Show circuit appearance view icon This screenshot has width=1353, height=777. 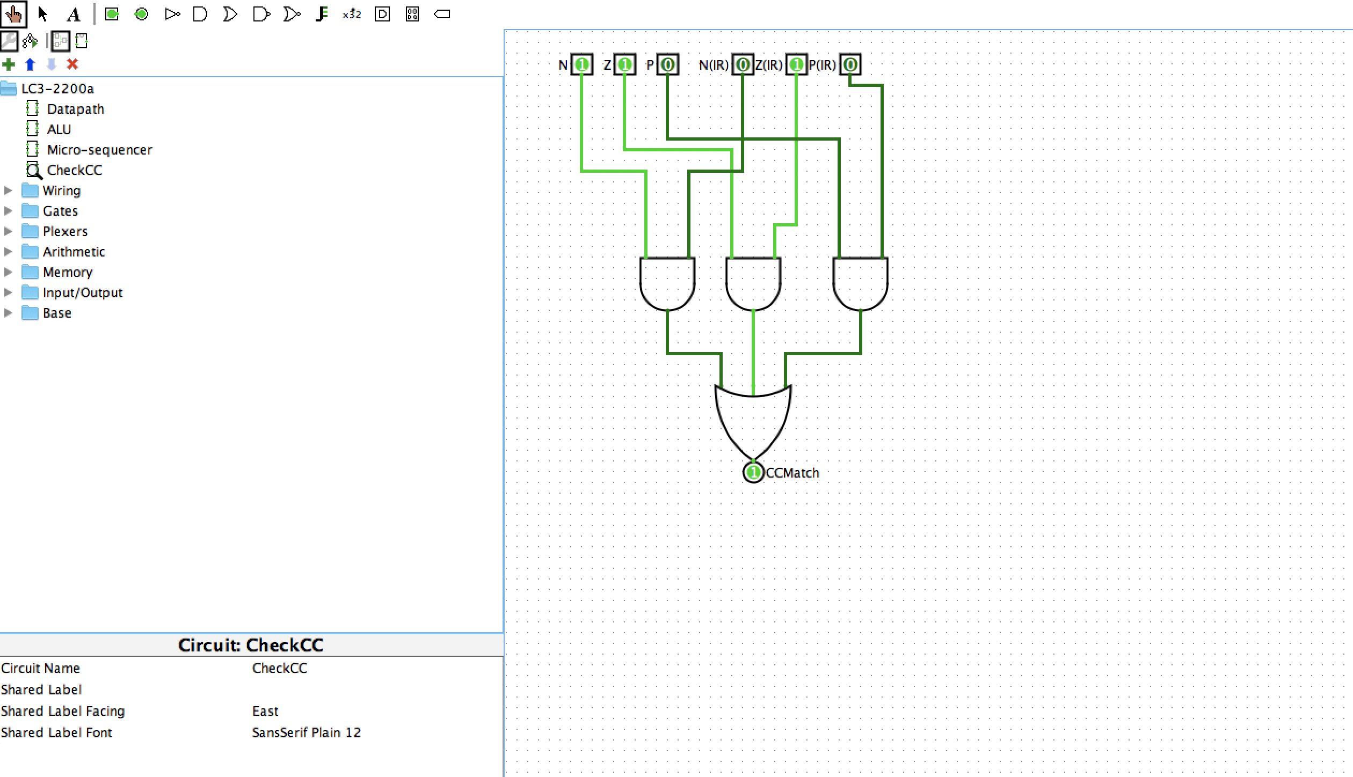pos(82,41)
